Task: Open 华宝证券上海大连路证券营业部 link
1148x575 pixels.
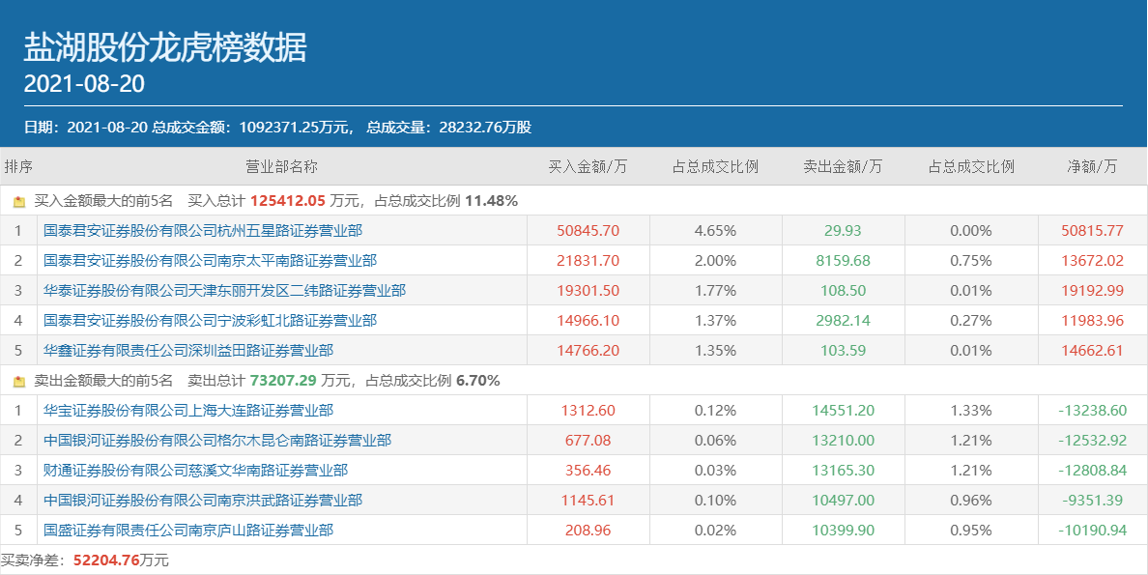Action: 188,411
